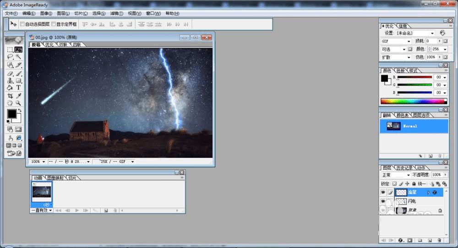This screenshot has width=458, height=248.
Task: Select the Eraser tool
Action: 10,74
